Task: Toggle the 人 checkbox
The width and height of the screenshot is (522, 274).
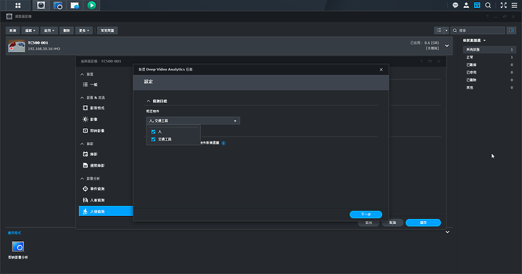Action: point(153,132)
